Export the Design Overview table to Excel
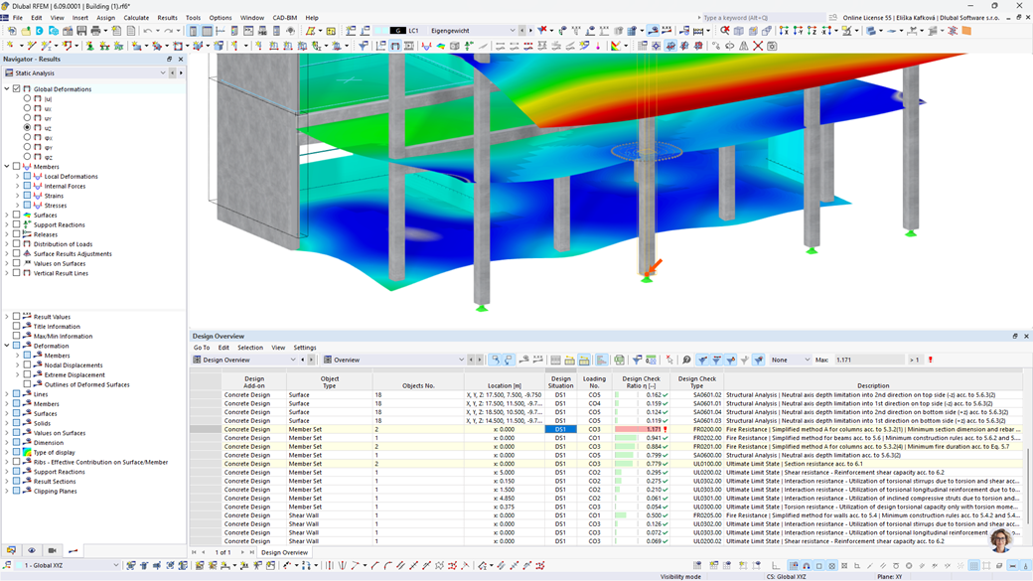 (620, 361)
